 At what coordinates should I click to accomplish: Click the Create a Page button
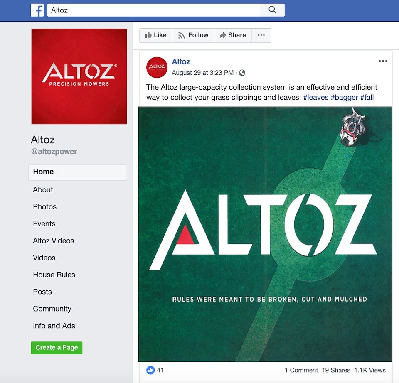coord(57,348)
